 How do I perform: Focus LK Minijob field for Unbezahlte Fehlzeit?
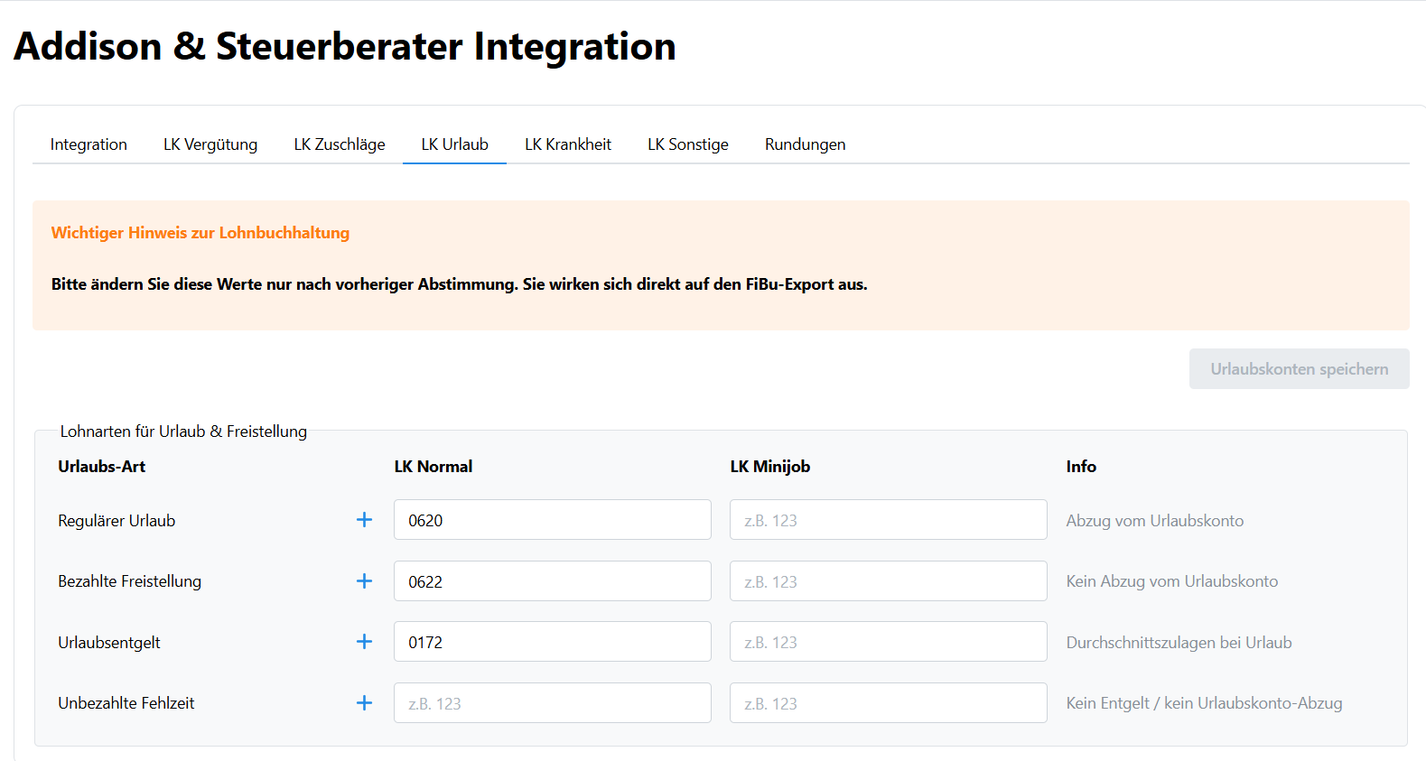pos(889,703)
